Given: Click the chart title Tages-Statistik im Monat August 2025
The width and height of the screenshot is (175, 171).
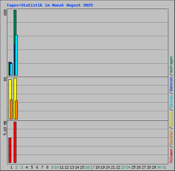Looking at the screenshot, I should click(50, 5).
